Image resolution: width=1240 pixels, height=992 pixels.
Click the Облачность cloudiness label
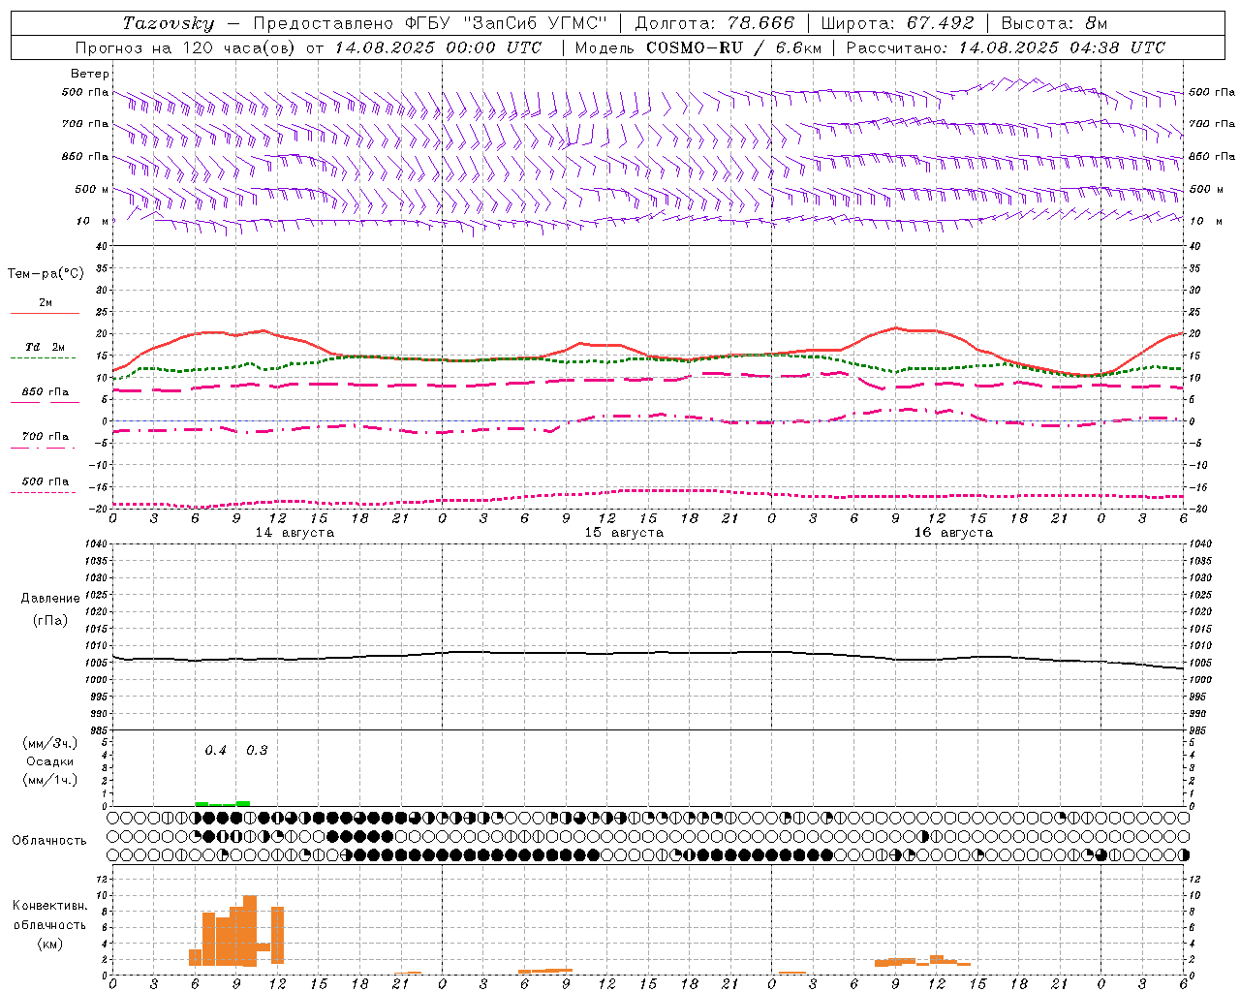tap(49, 841)
